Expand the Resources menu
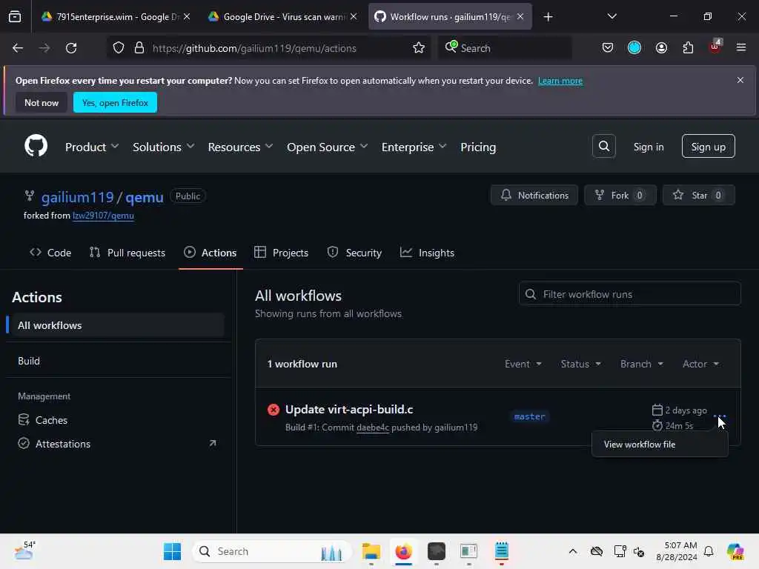Image resolution: width=759 pixels, height=569 pixels. [241, 147]
